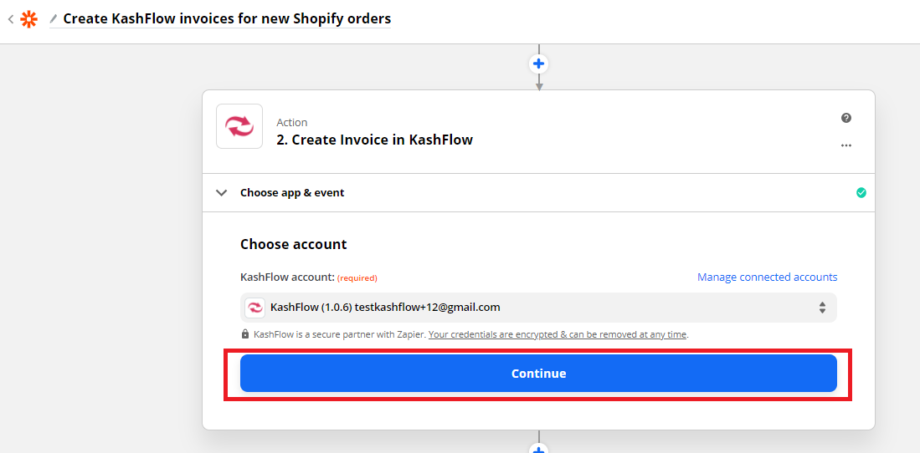Click the lock icon near security note
Viewport: 920px width, 453px height.
pyautogui.click(x=245, y=334)
